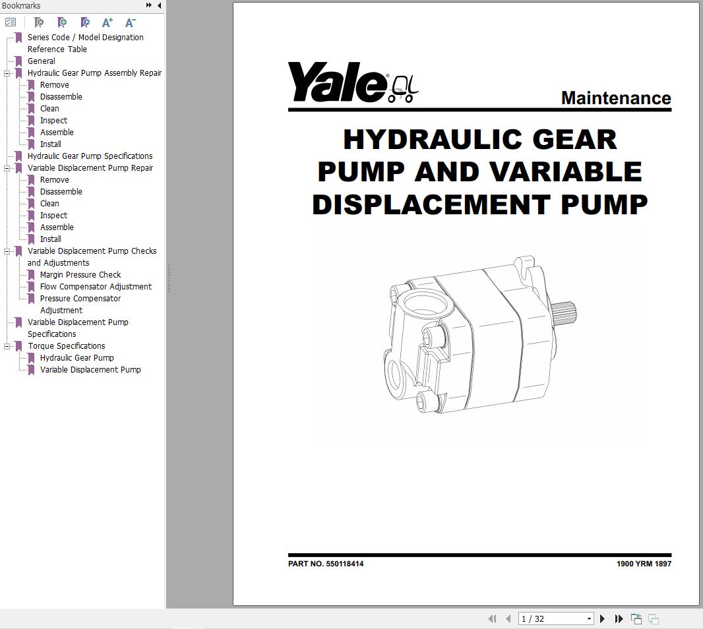Screen dimensions: 703x629
Task: Open Clean under Hydraulic Gear Pump Repair
Action: (49, 109)
